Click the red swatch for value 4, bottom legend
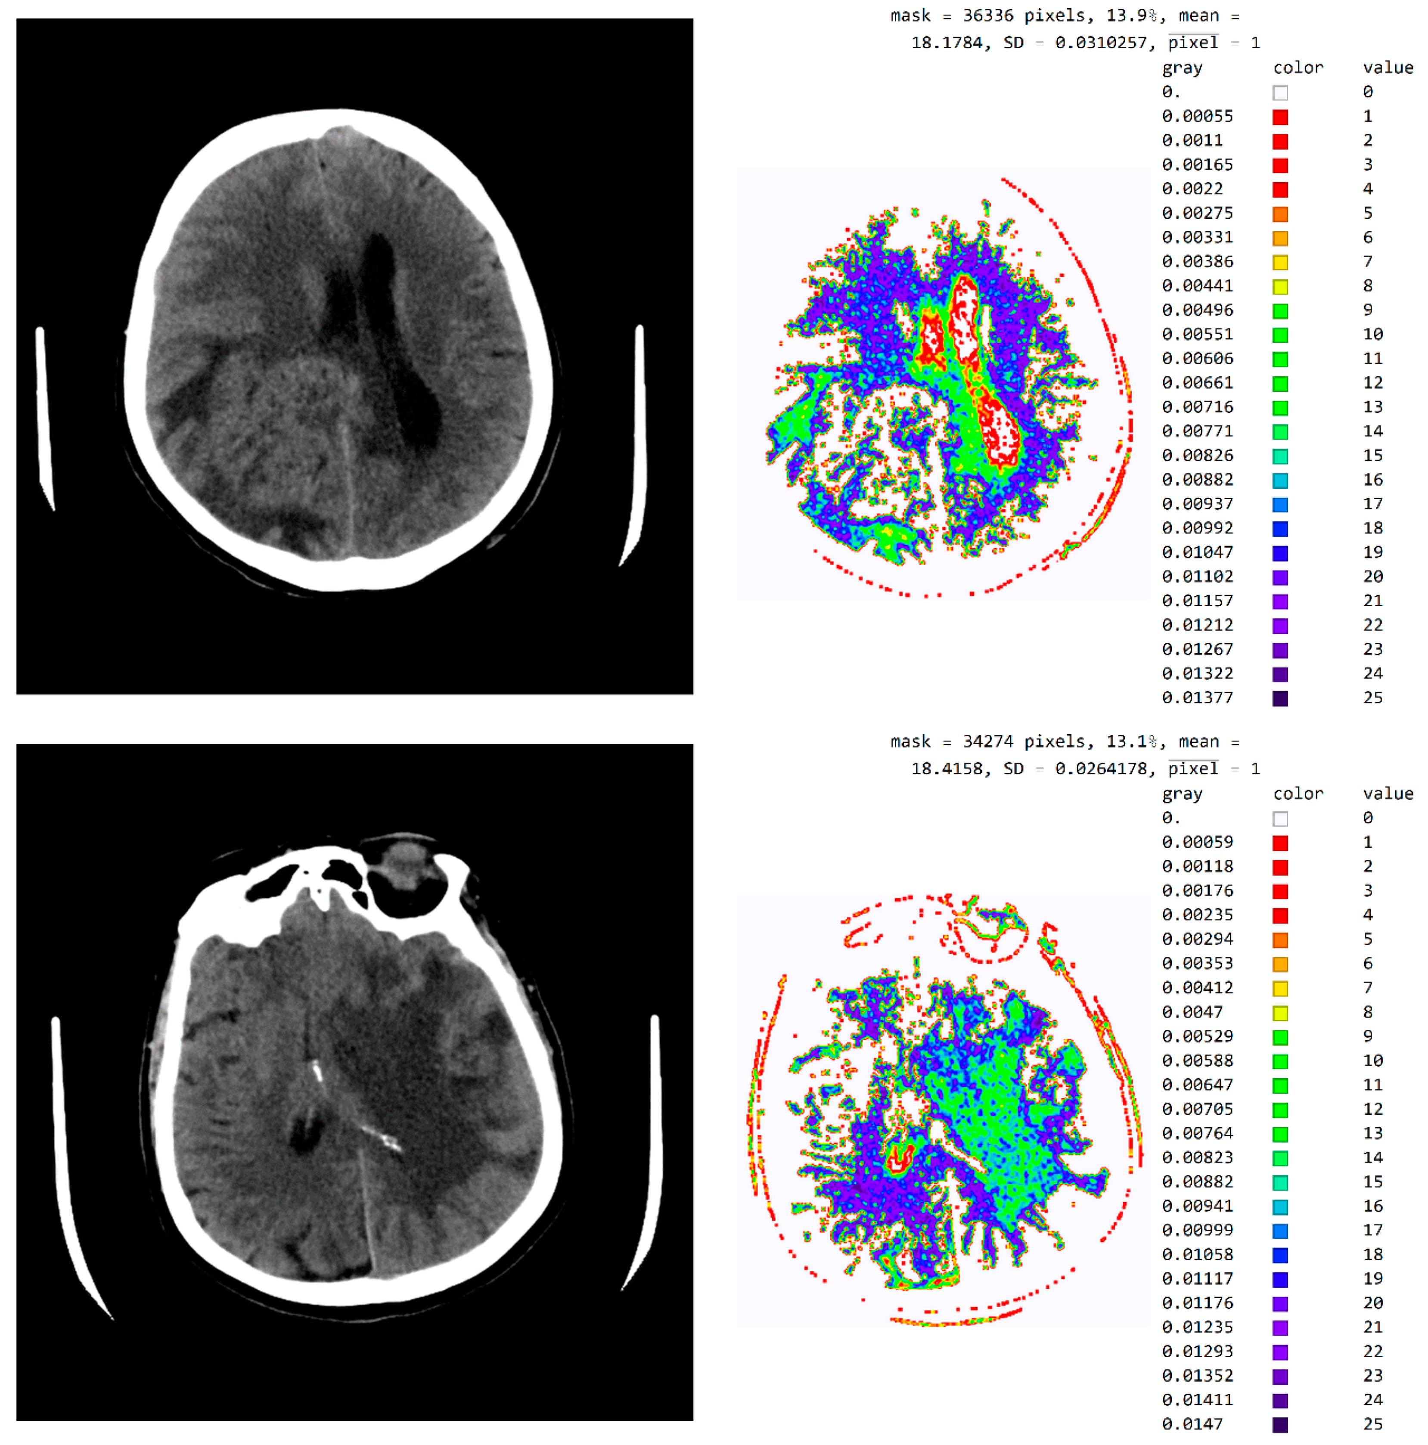Image resolution: width=1428 pixels, height=1445 pixels. (x=1280, y=915)
